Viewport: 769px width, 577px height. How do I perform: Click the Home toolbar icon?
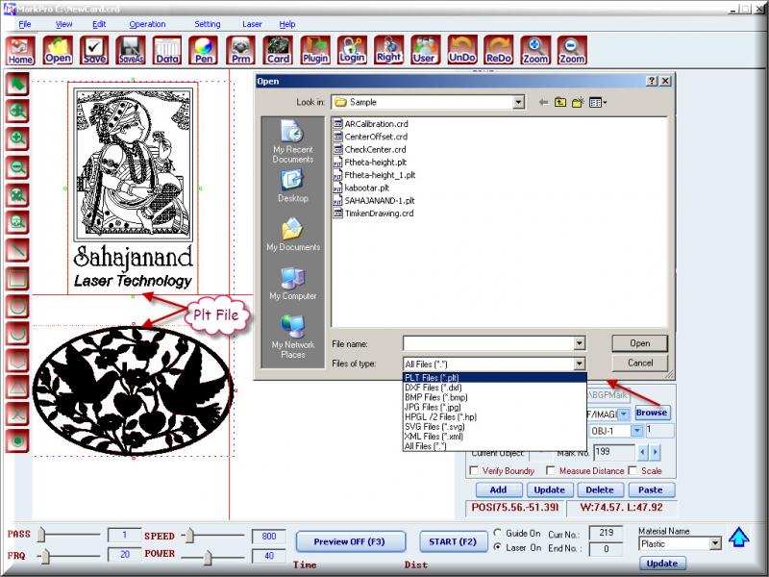point(21,50)
